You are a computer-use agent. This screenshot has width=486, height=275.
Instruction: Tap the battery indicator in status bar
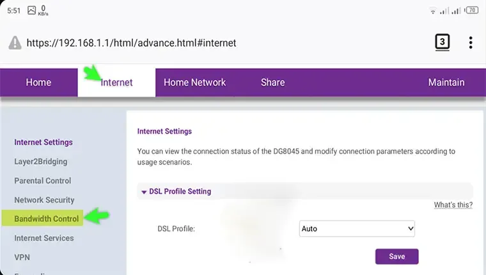472,10
